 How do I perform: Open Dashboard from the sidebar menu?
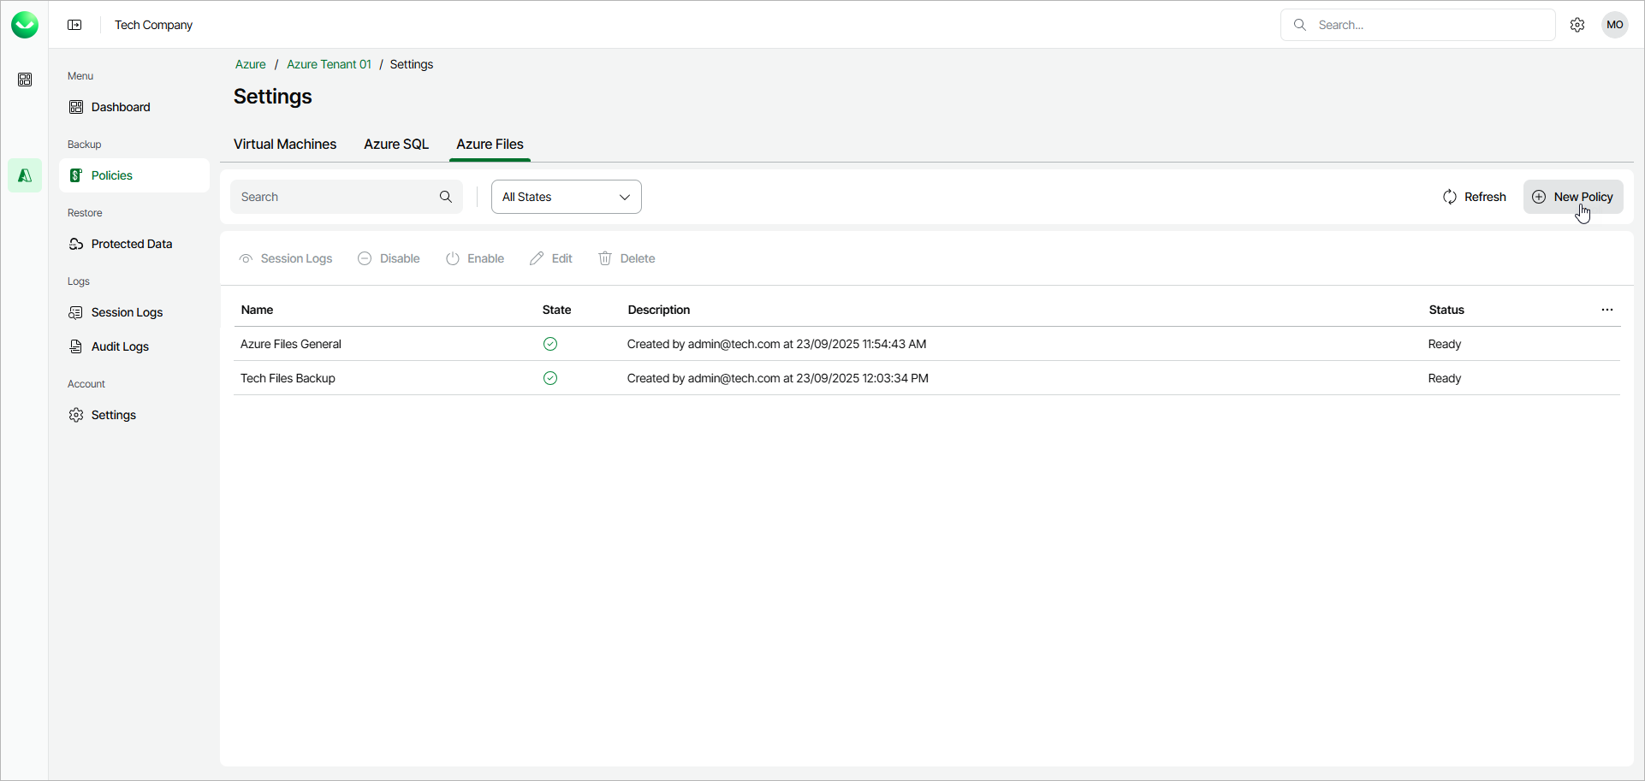coord(121,107)
